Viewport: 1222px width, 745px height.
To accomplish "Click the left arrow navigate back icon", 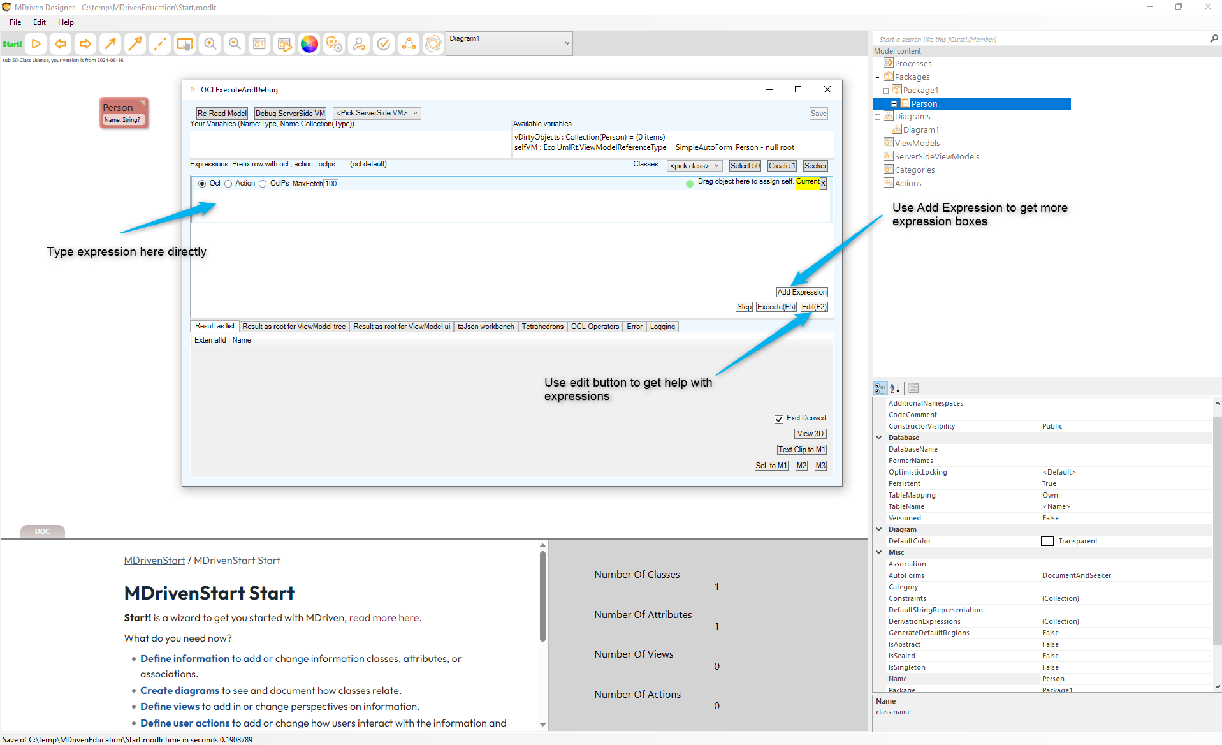I will (x=61, y=44).
